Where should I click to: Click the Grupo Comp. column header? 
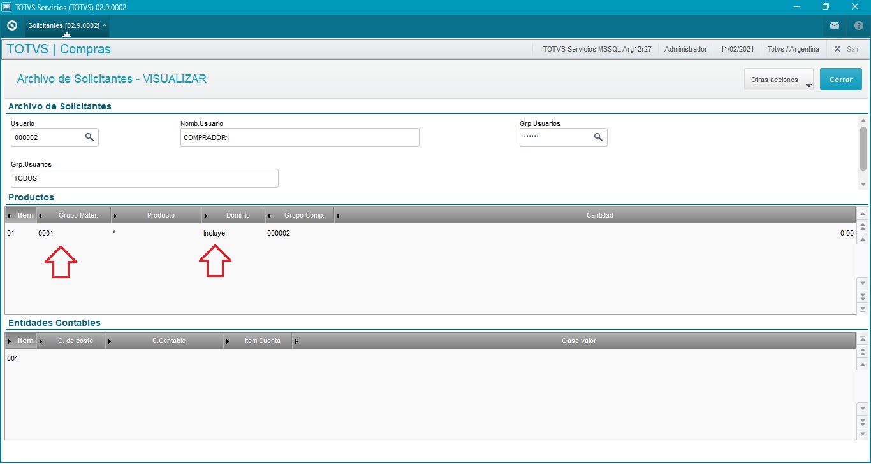click(x=300, y=215)
